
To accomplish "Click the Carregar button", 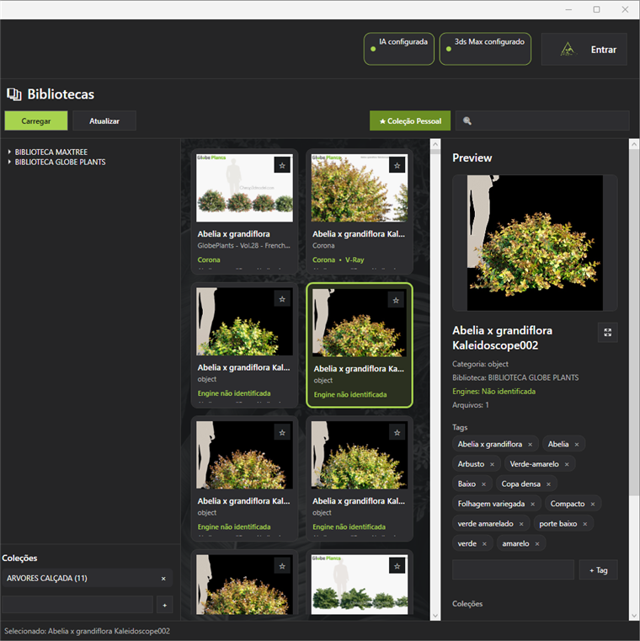I will point(36,121).
